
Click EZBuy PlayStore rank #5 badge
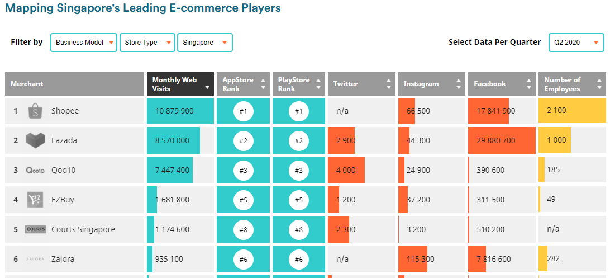click(298, 200)
